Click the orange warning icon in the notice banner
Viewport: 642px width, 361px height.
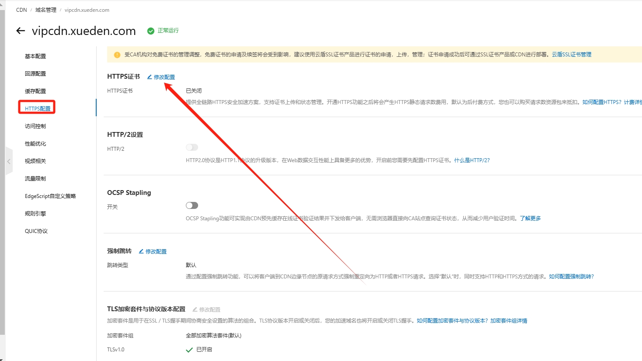[117, 55]
